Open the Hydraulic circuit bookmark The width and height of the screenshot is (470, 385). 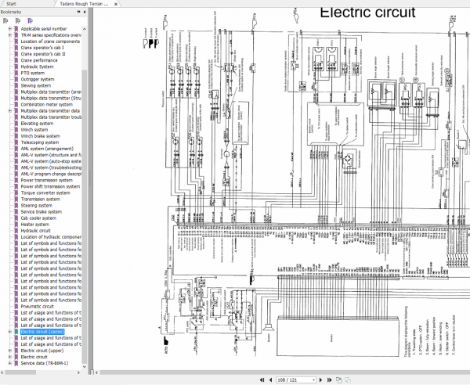pyautogui.click(x=36, y=231)
